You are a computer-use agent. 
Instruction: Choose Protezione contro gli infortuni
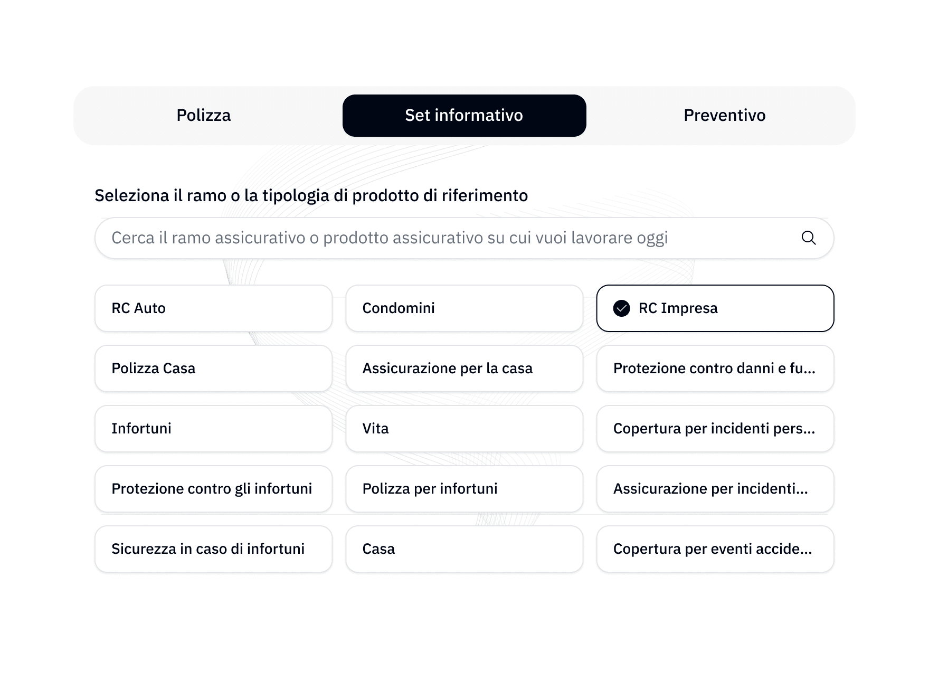[x=213, y=489]
